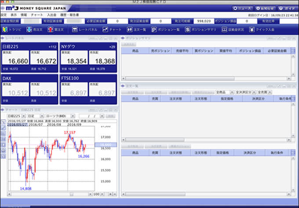Expand the 全売買 filter dropdown
This screenshot has width=299, height=208.
click(x=270, y=92)
